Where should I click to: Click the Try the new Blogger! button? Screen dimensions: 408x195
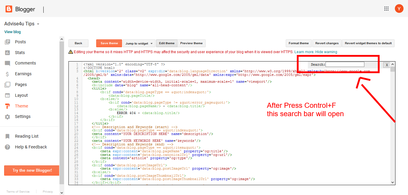coord(32,171)
